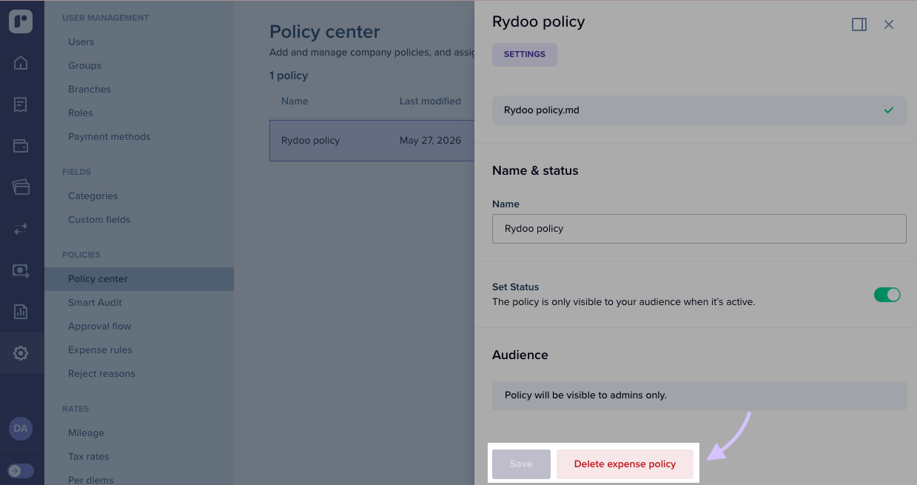Open Mileage menu item
The width and height of the screenshot is (917, 485).
pyautogui.click(x=87, y=433)
